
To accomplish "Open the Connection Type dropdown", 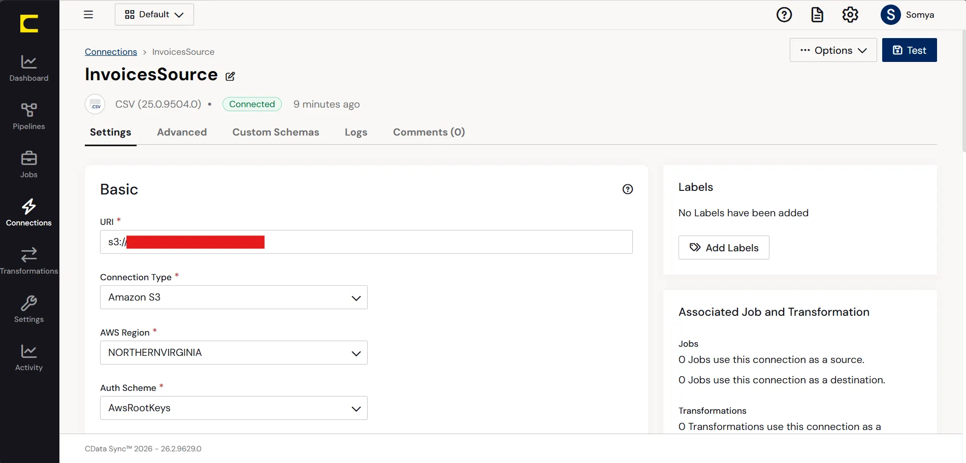I will tap(234, 297).
